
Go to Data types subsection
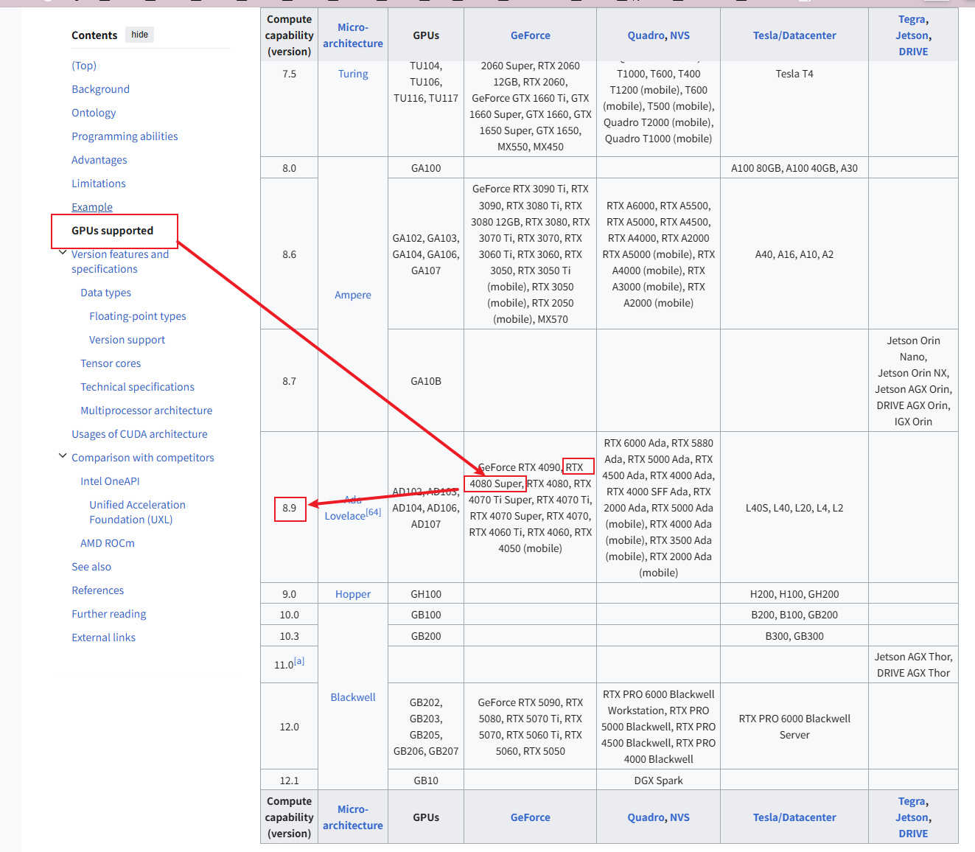105,293
